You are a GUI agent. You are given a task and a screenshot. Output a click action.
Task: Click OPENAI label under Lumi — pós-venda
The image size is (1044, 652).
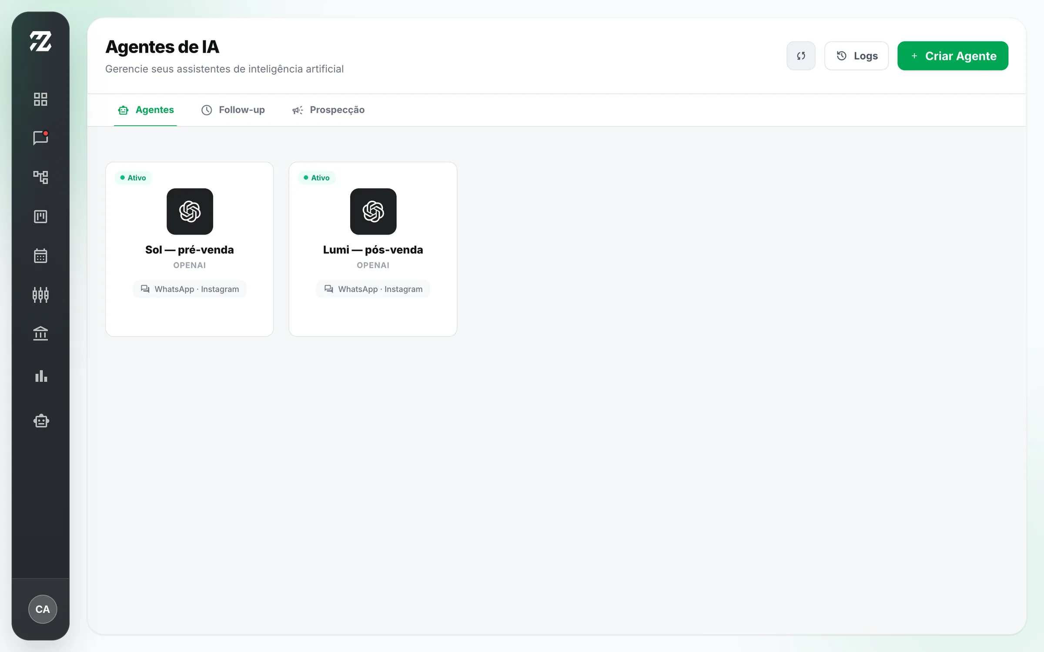coord(373,265)
